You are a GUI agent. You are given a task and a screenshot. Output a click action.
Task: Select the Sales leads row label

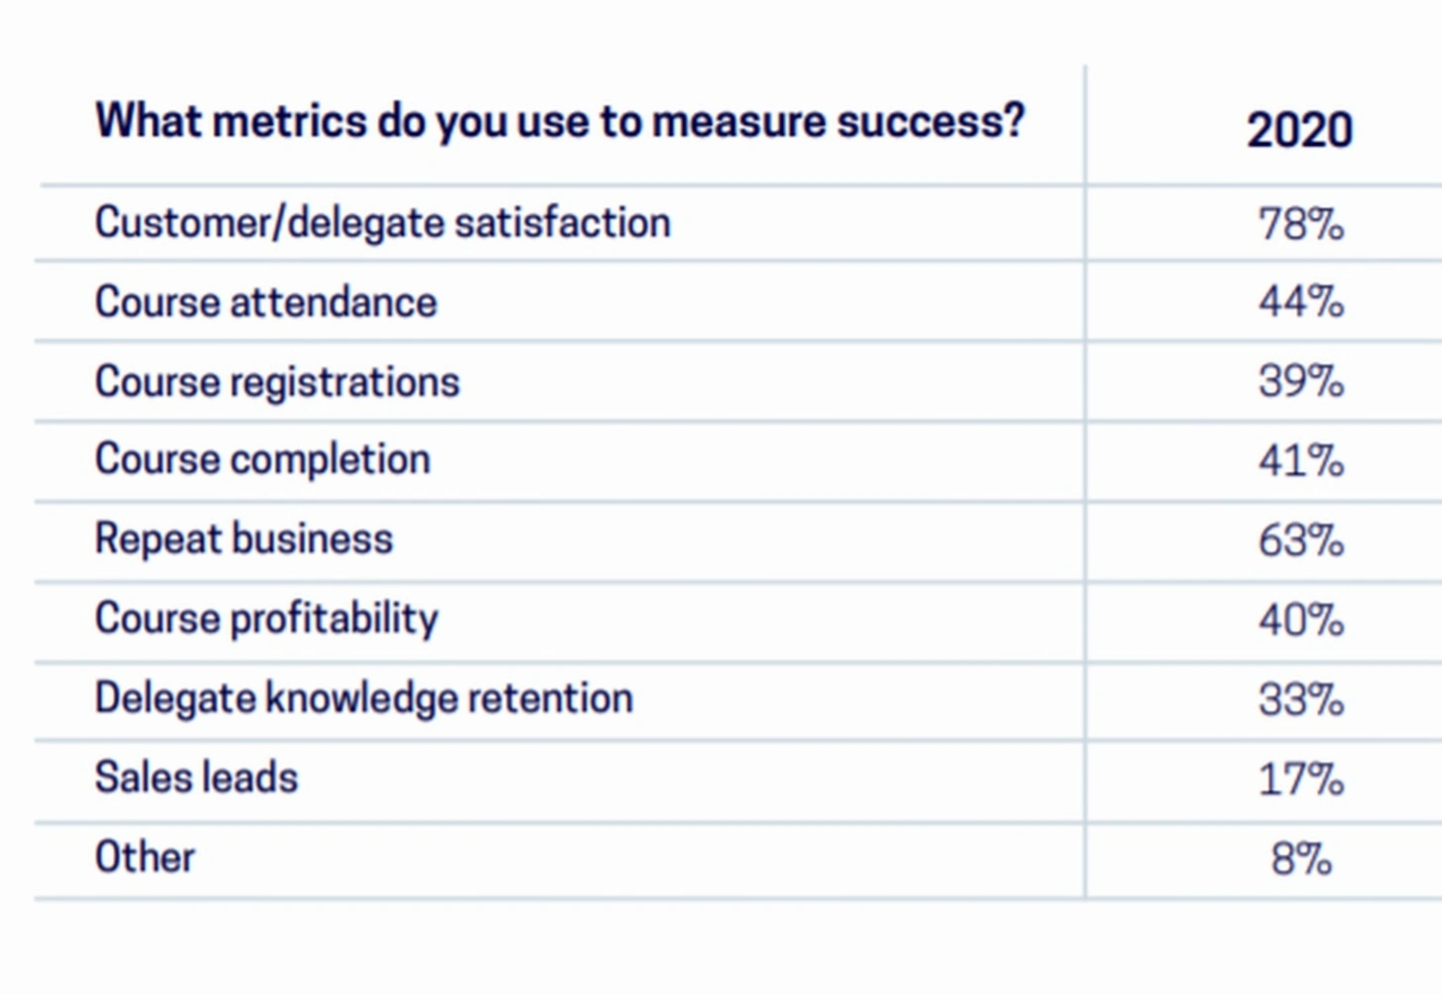[196, 778]
